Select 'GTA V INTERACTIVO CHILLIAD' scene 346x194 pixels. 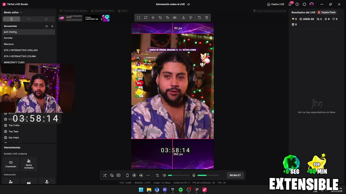coord(29,50)
